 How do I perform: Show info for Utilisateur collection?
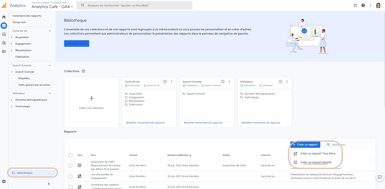tap(280, 81)
